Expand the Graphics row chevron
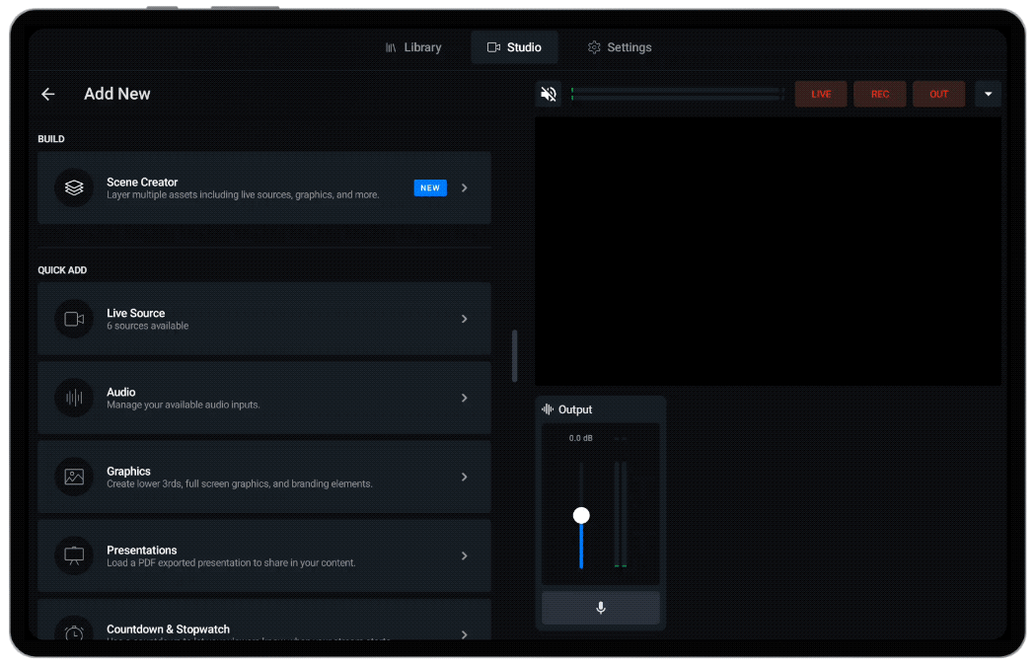This screenshot has width=1036, height=666. tap(464, 477)
